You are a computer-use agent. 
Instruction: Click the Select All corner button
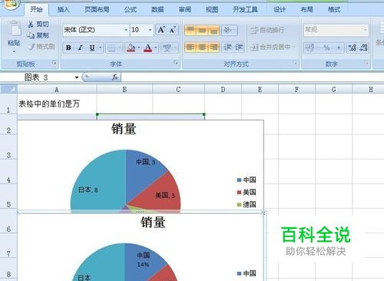(x=8, y=89)
